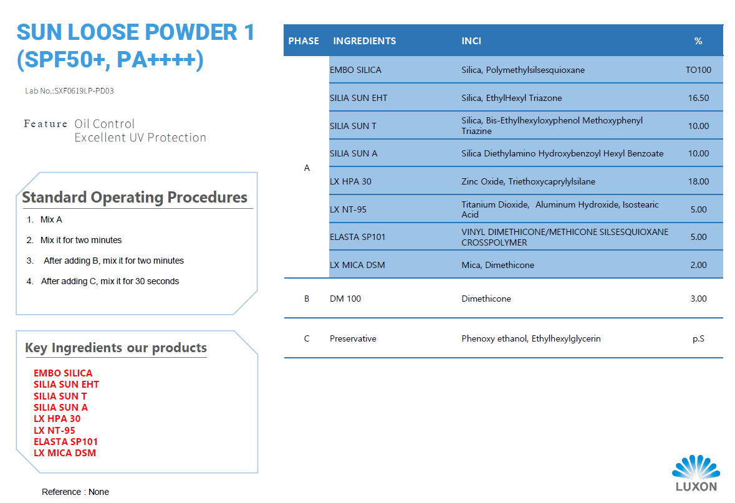The image size is (735, 503).
Task: Click 'LX HPA 30' table cell
Action: [350, 181]
